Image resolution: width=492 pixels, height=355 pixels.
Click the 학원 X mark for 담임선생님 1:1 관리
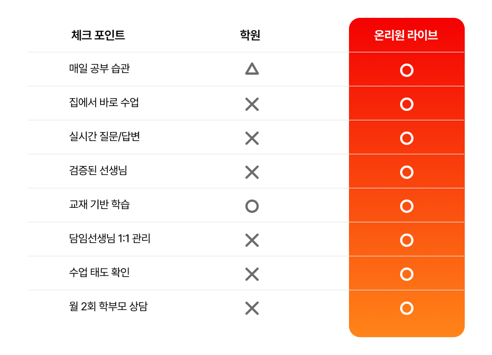pos(252,240)
